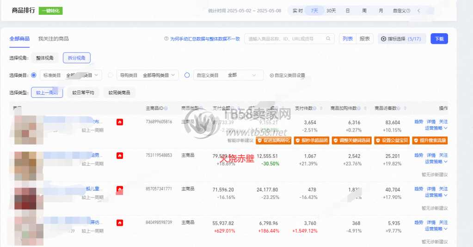473x247 pixels.
Task: Sort by 商品访客数 column arrows
Action: coord(405,108)
